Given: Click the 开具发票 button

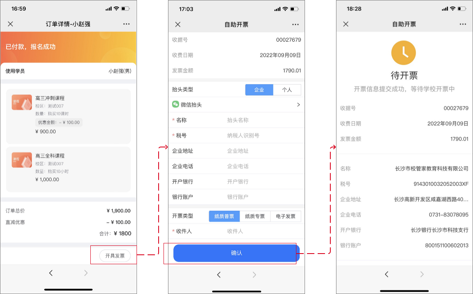Looking at the screenshot, I should point(115,256).
